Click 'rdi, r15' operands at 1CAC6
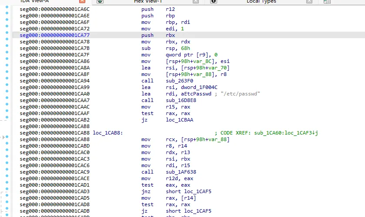365x217 pixels. [178, 165]
